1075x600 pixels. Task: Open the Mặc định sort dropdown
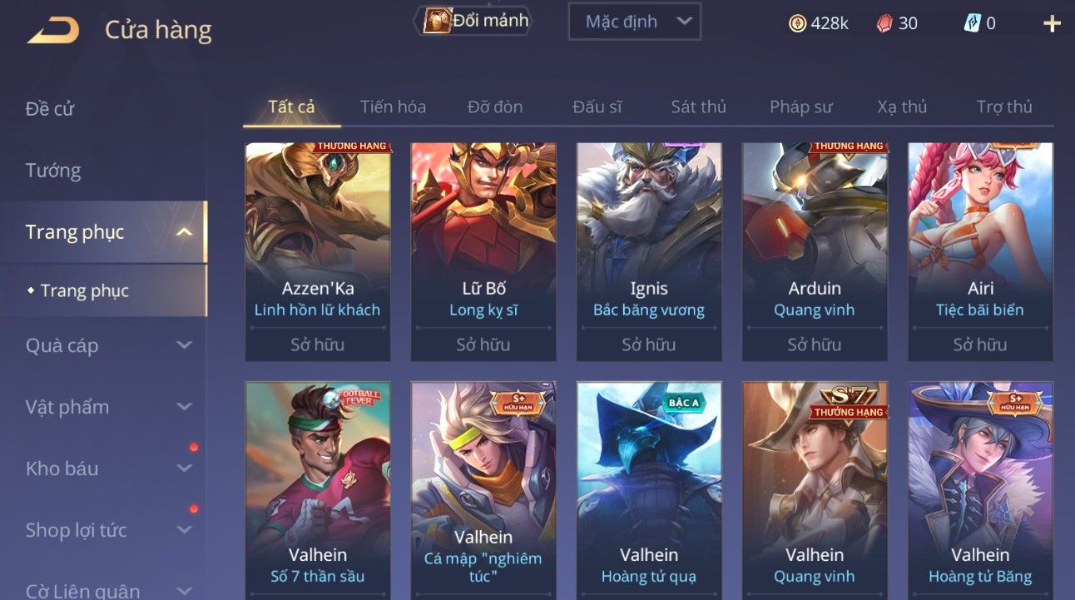pyautogui.click(x=634, y=22)
